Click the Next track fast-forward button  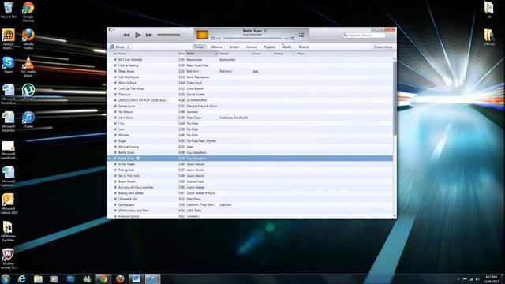click(149, 35)
